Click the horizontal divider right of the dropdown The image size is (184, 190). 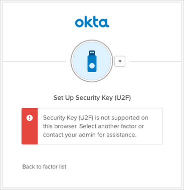click(155, 61)
